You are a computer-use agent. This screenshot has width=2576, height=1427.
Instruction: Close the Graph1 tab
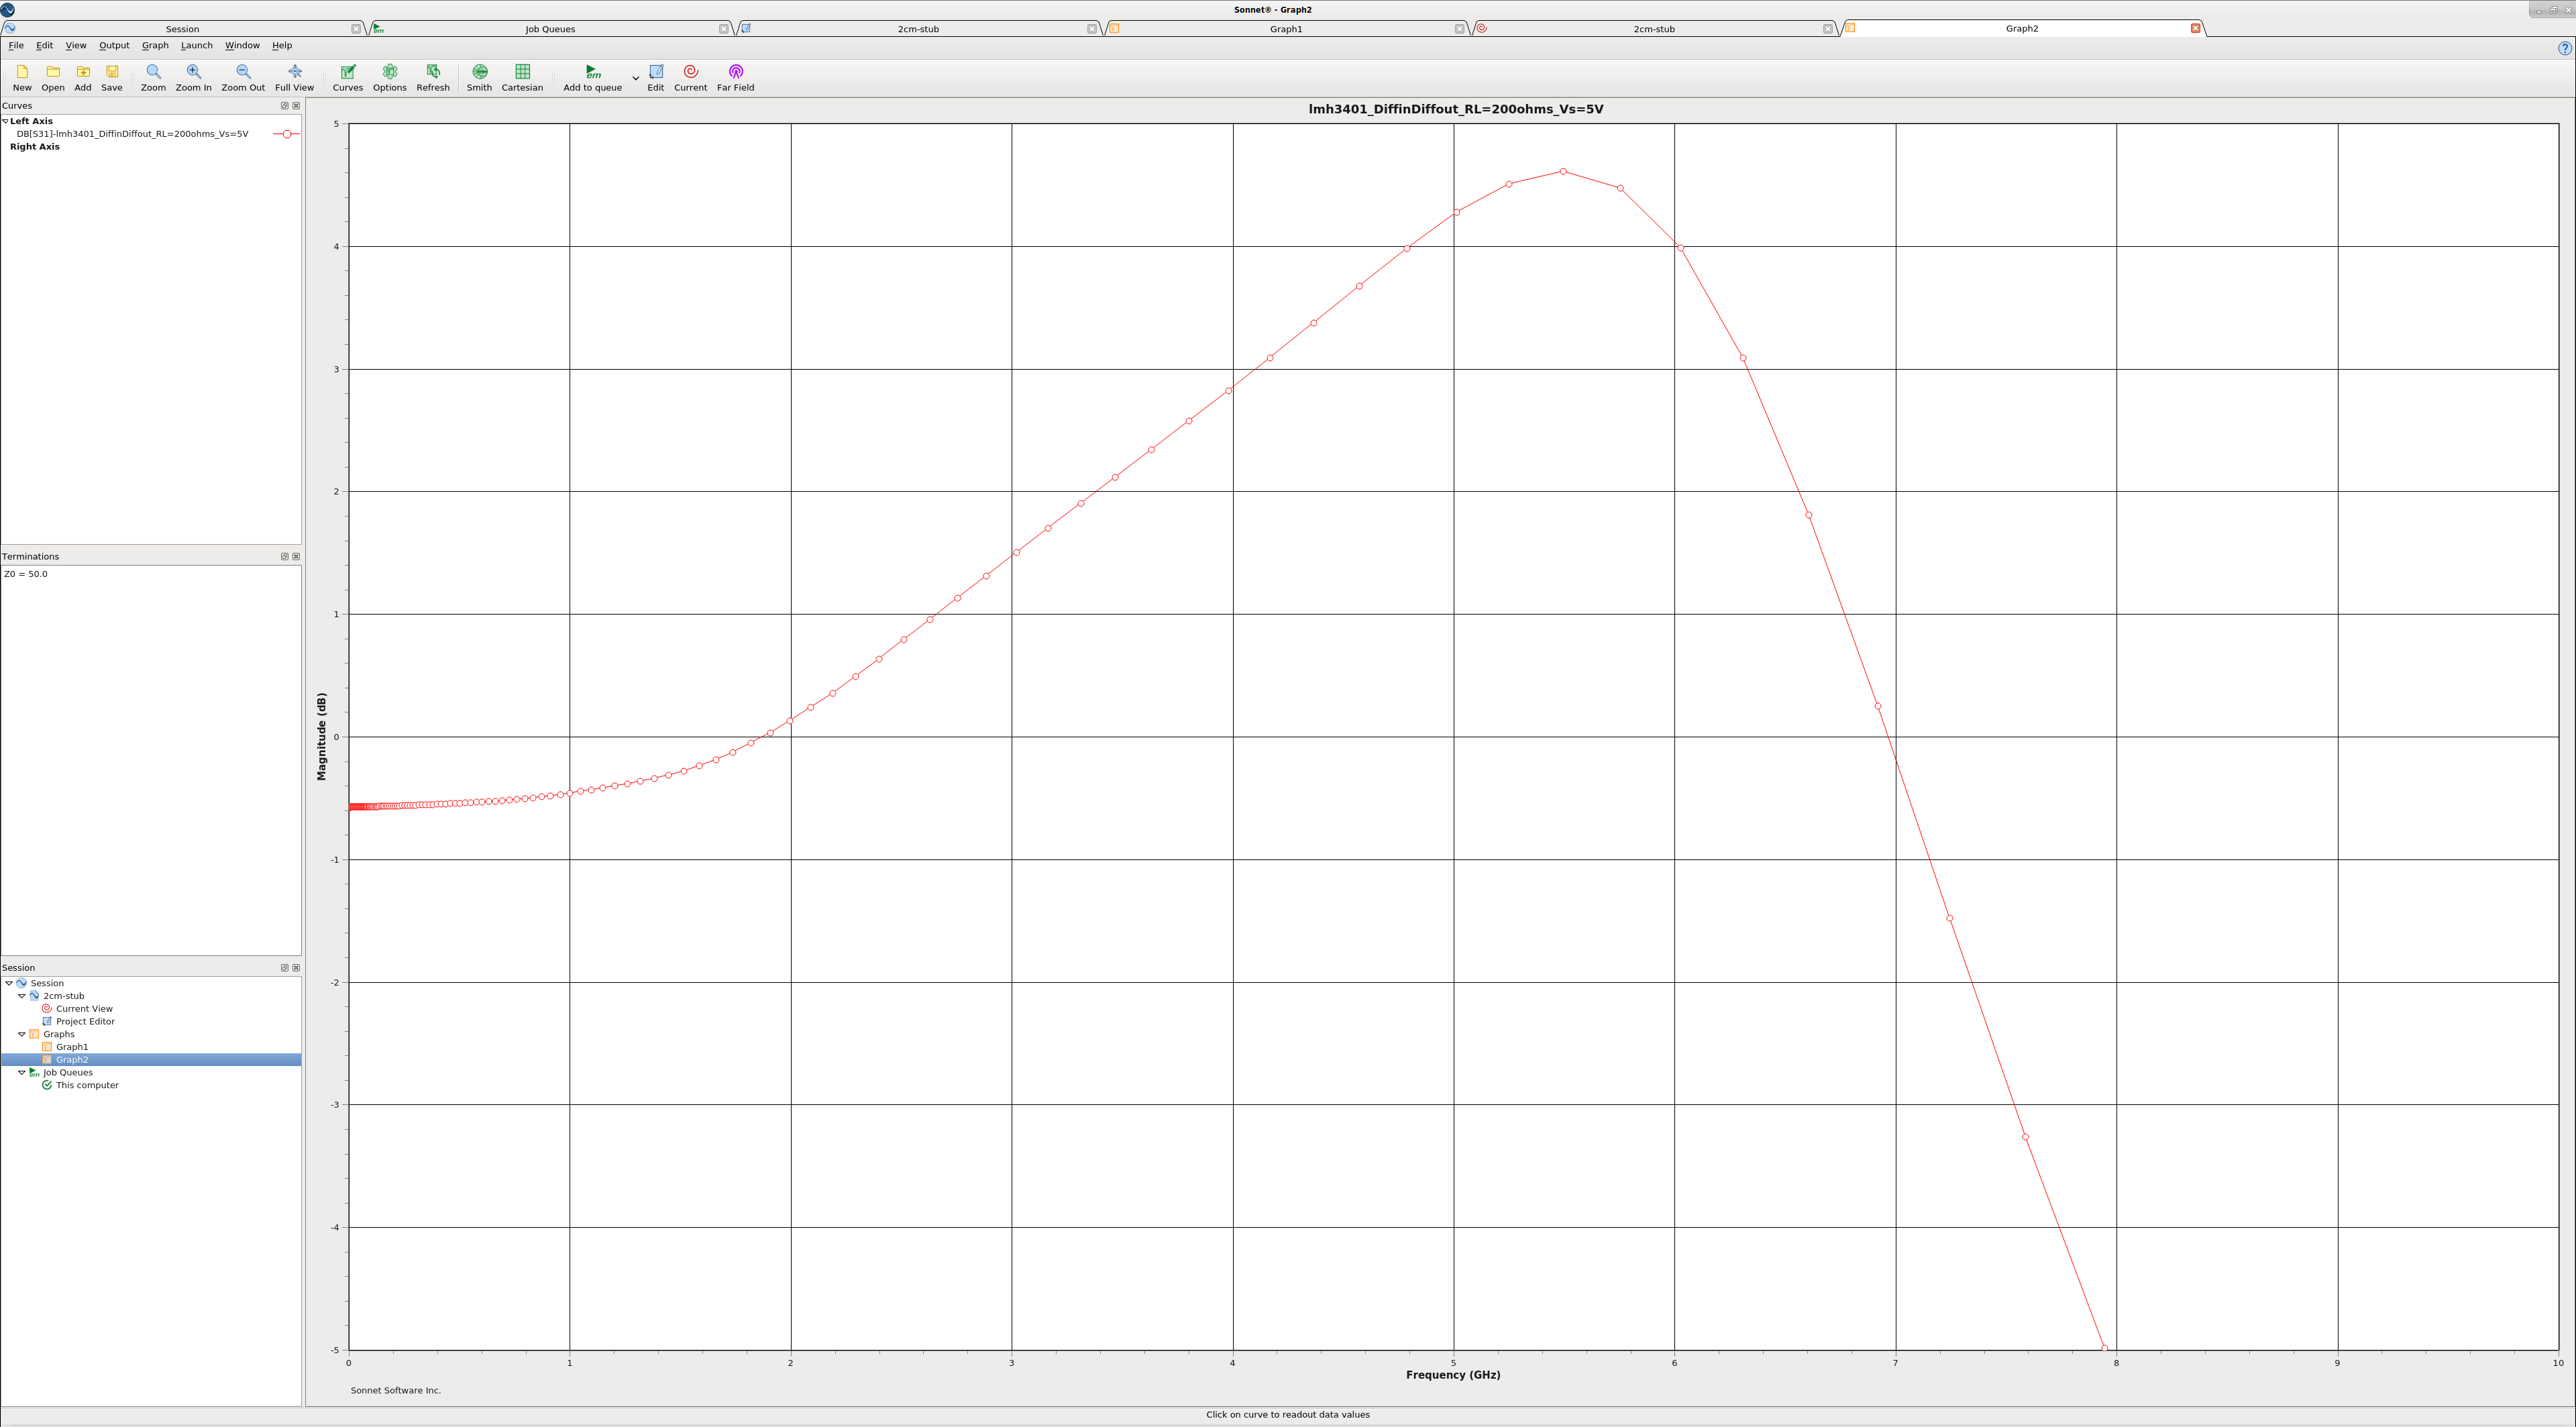point(1459,29)
